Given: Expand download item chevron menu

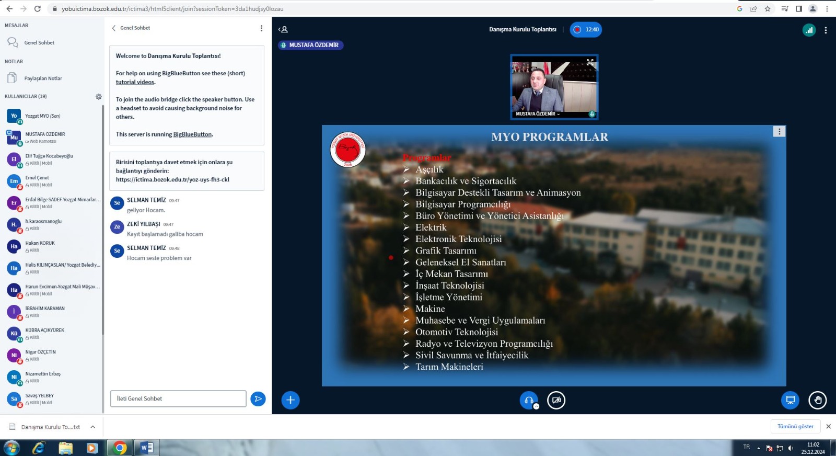Looking at the screenshot, I should click(x=93, y=427).
